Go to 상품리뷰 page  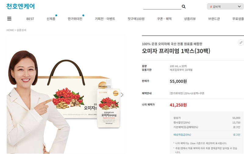[x=190, y=19]
